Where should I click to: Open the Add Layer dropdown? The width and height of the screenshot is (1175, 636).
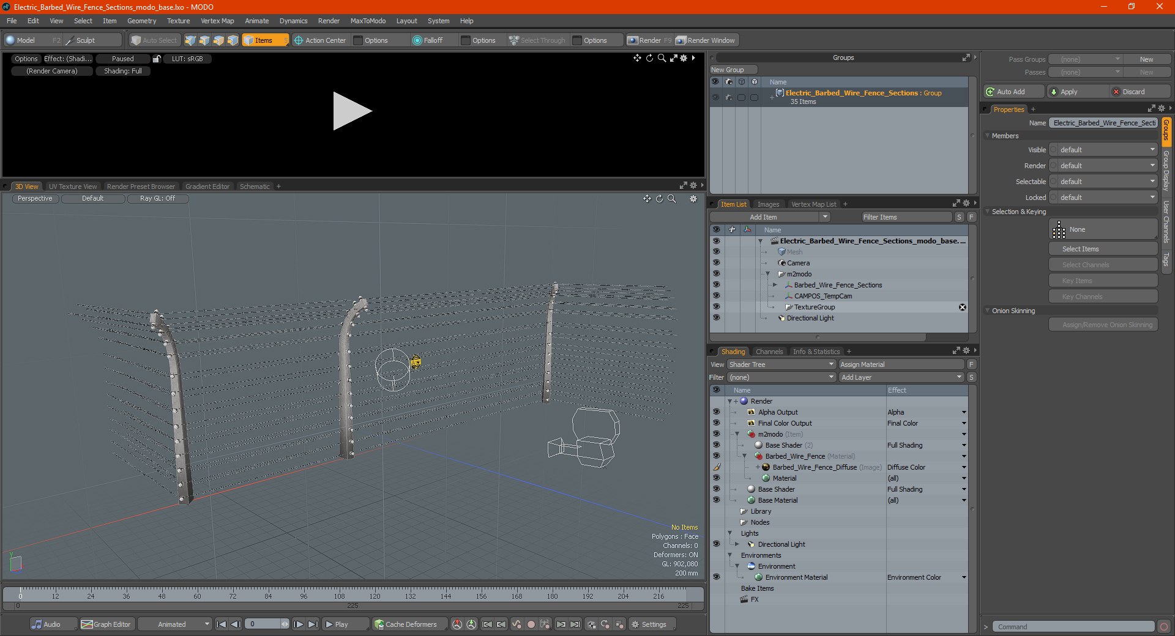click(901, 377)
